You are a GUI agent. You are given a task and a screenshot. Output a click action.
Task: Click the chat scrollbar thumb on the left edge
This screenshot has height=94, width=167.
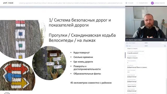pos(125,55)
